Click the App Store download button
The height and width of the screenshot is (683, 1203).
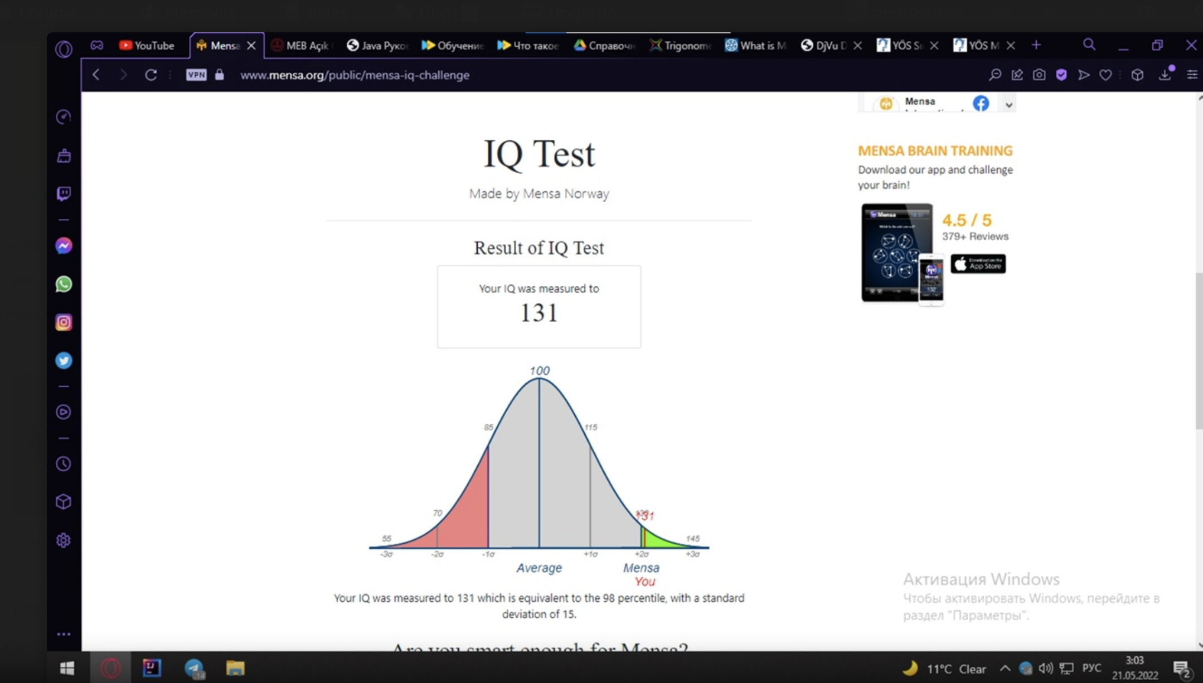tap(978, 264)
